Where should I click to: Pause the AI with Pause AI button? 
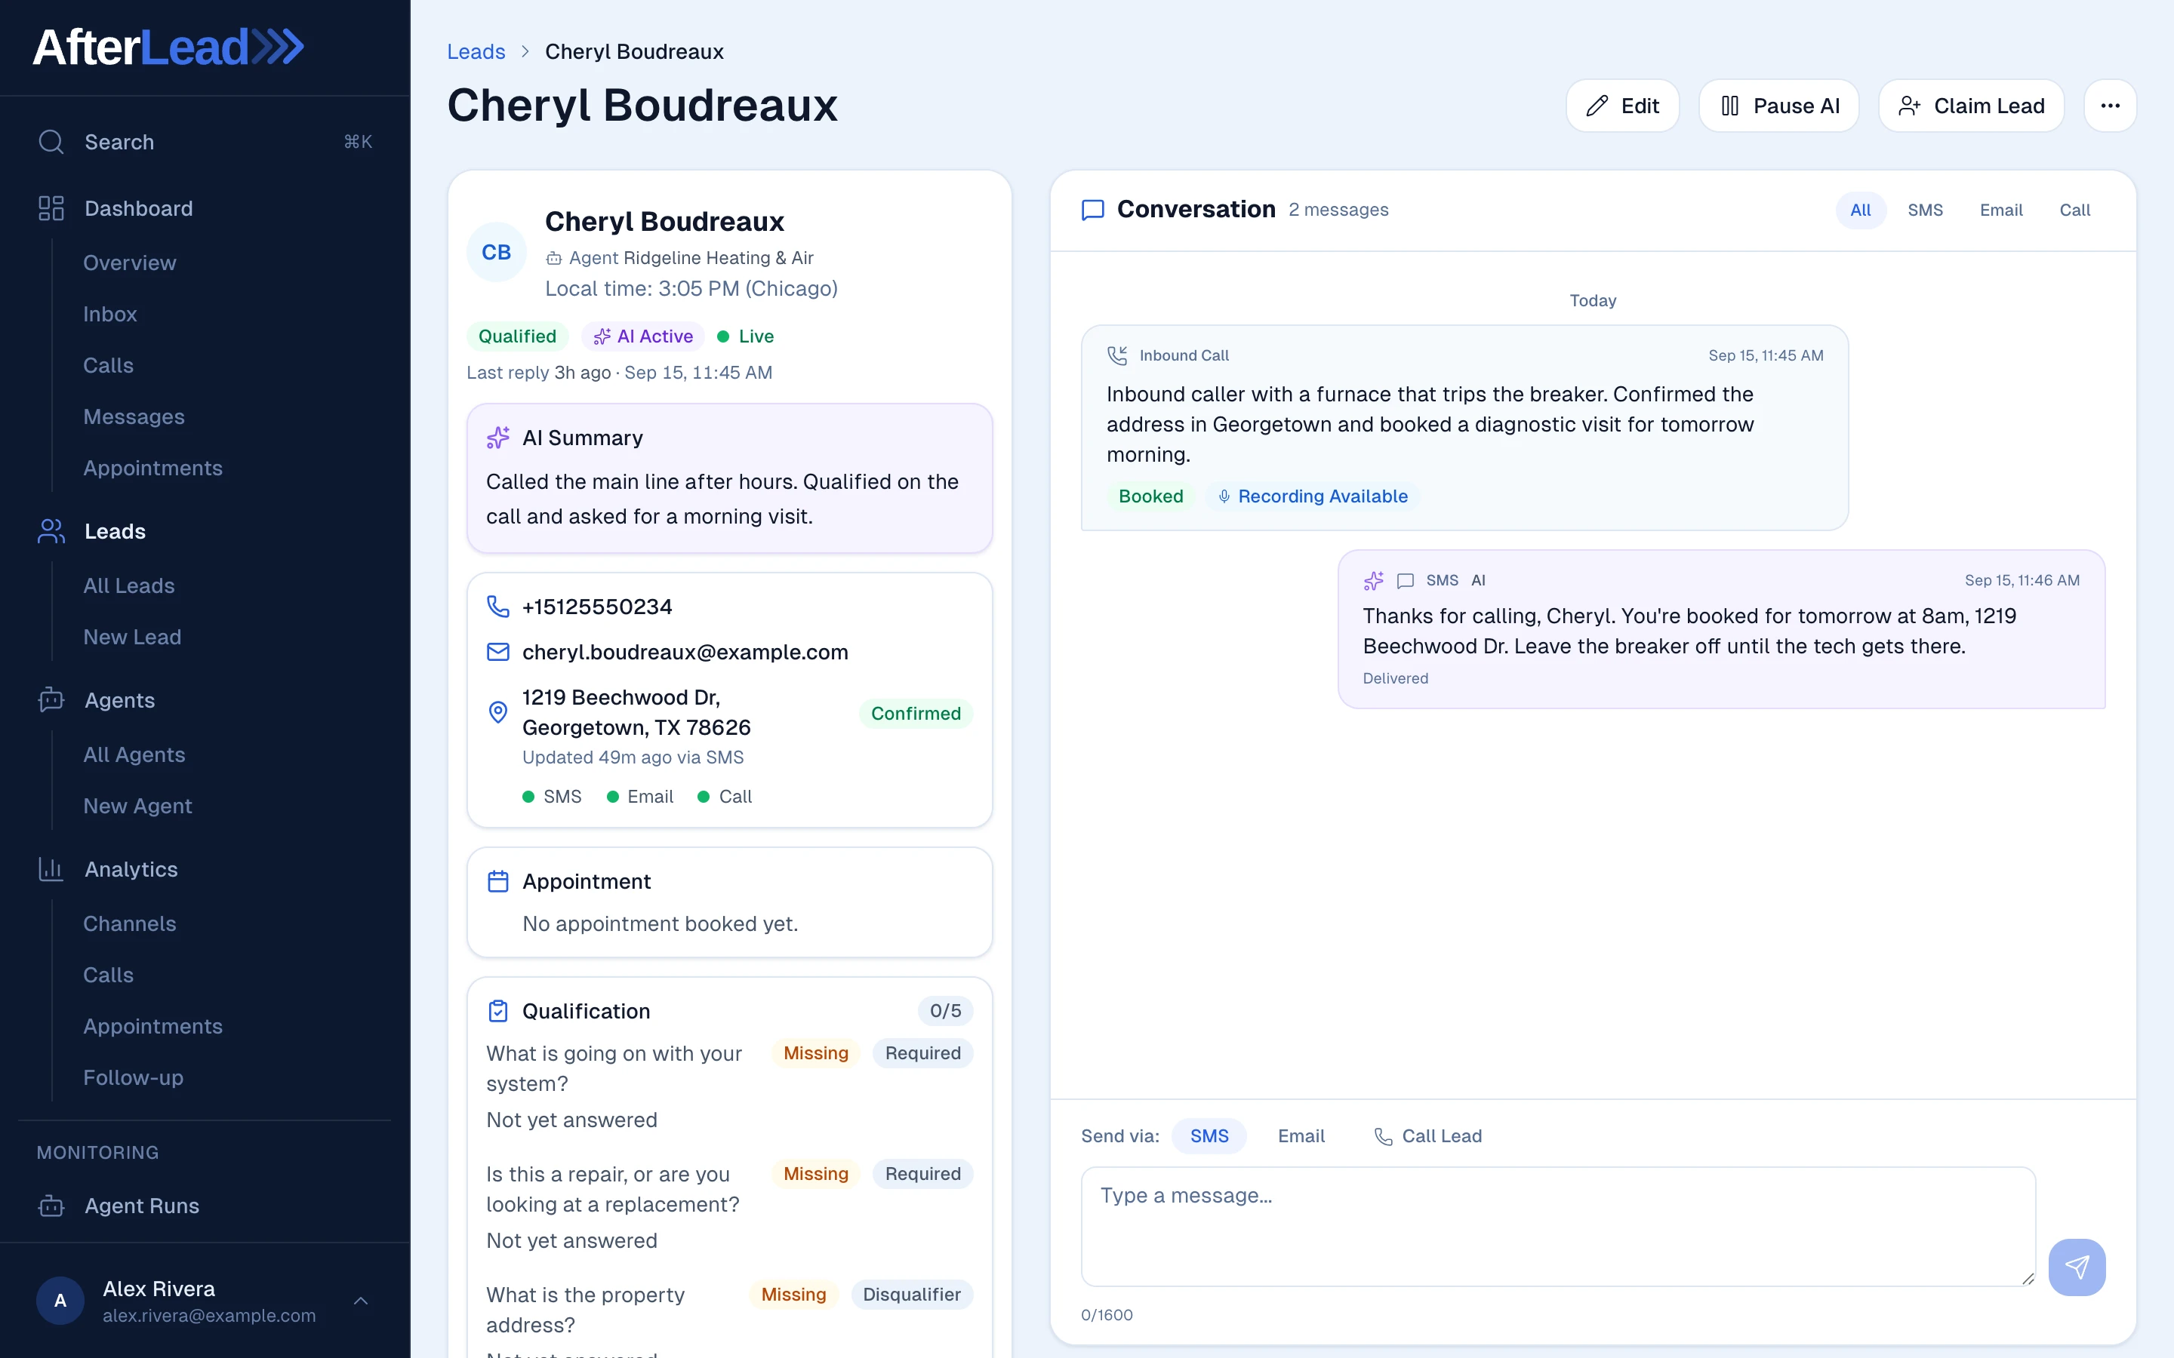(1778, 106)
